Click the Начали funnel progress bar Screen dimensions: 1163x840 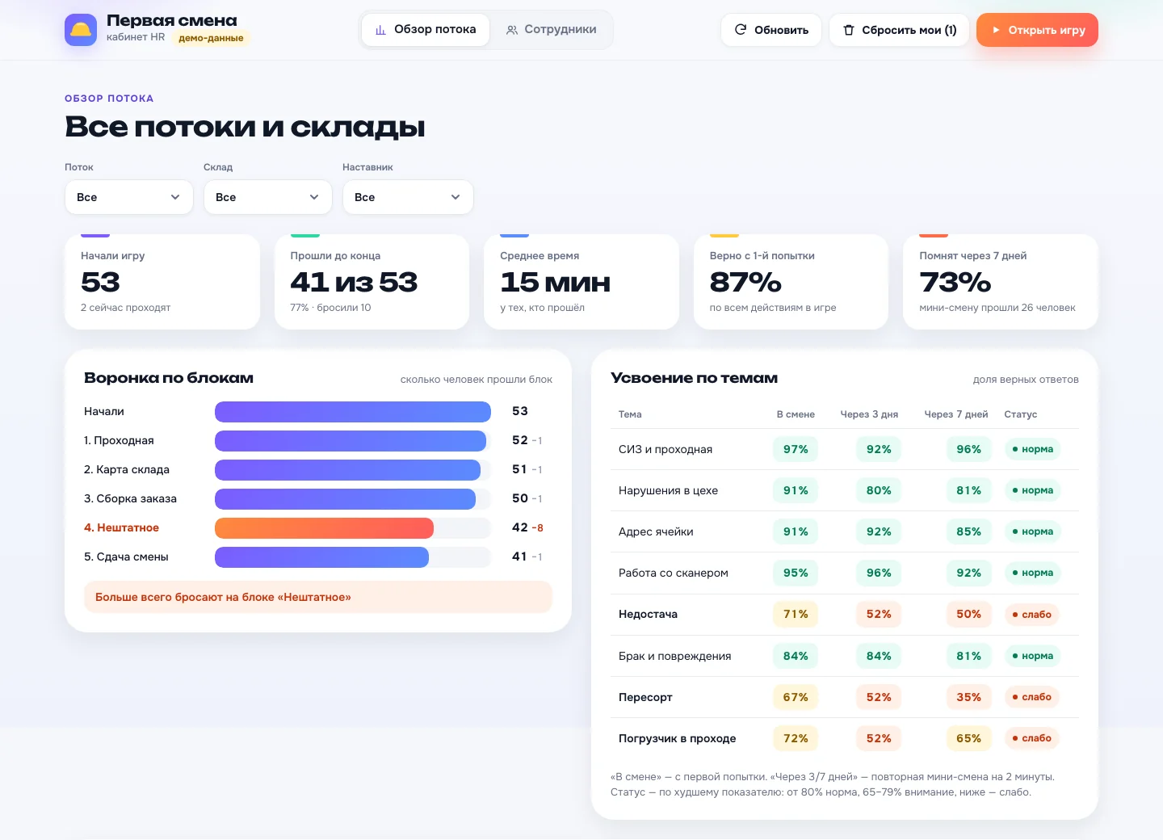click(353, 412)
